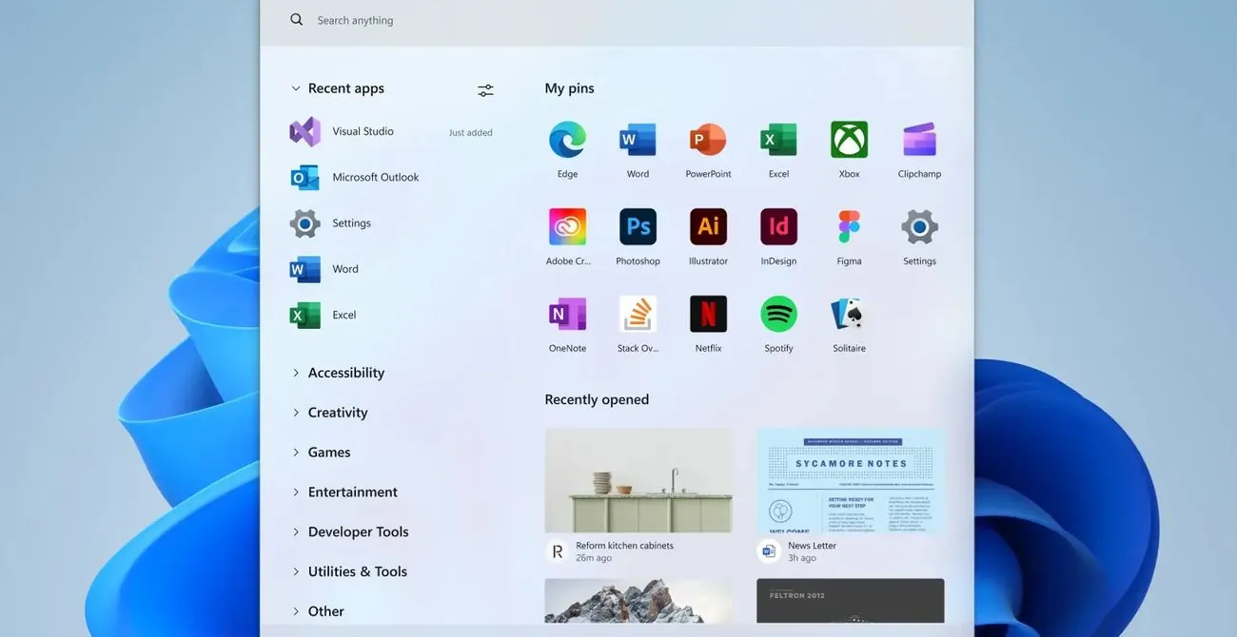The image size is (1237, 637).
Task: Click the Netflix pinned icon
Action: click(708, 315)
